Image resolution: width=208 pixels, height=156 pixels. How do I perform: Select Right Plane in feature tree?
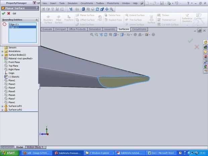(x=14, y=69)
